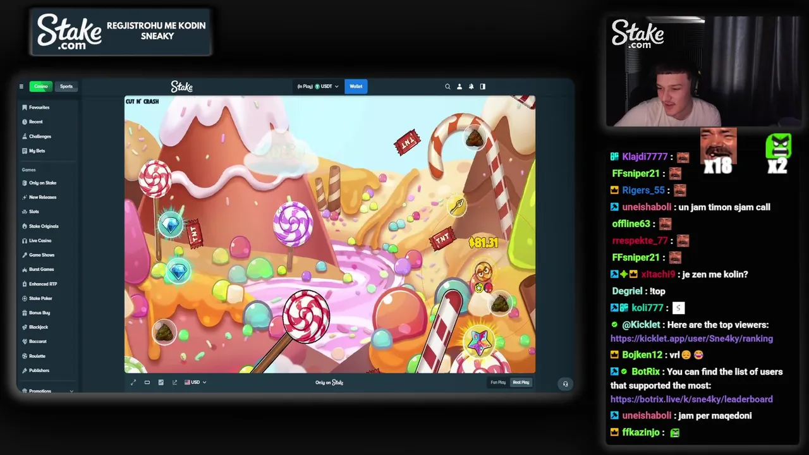This screenshot has width=809, height=455.
Task: Open the USDT balance dropdown
Action: click(318, 87)
